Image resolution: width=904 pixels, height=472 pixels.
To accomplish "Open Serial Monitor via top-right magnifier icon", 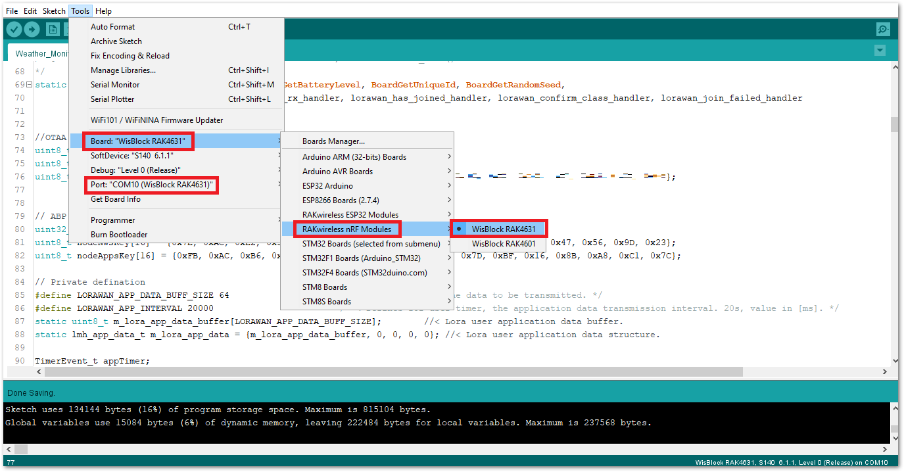I will (x=883, y=29).
